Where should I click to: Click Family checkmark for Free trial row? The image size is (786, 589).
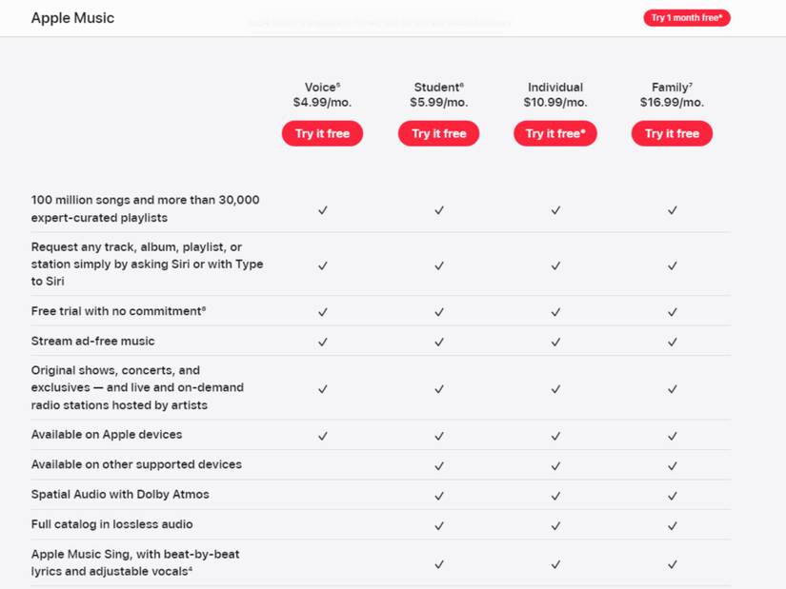click(673, 312)
